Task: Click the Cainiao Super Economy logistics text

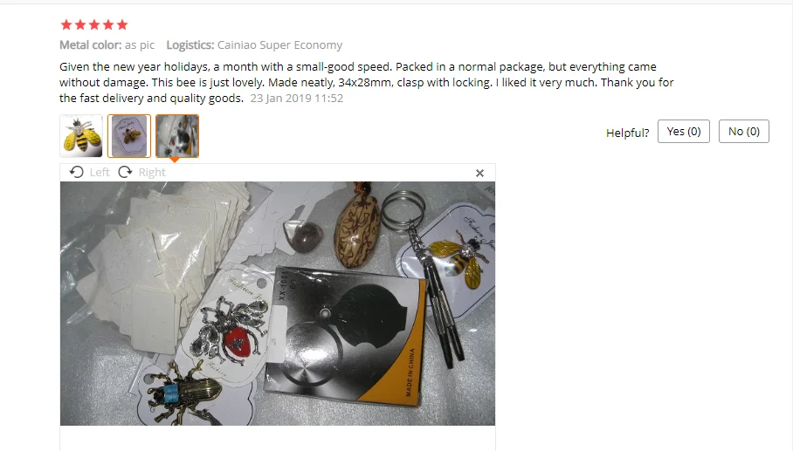Action: click(x=279, y=45)
